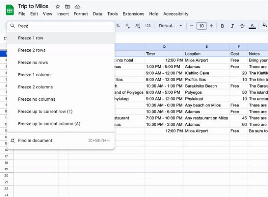Open the File menu
This screenshot has width=268, height=197.
(22, 14)
